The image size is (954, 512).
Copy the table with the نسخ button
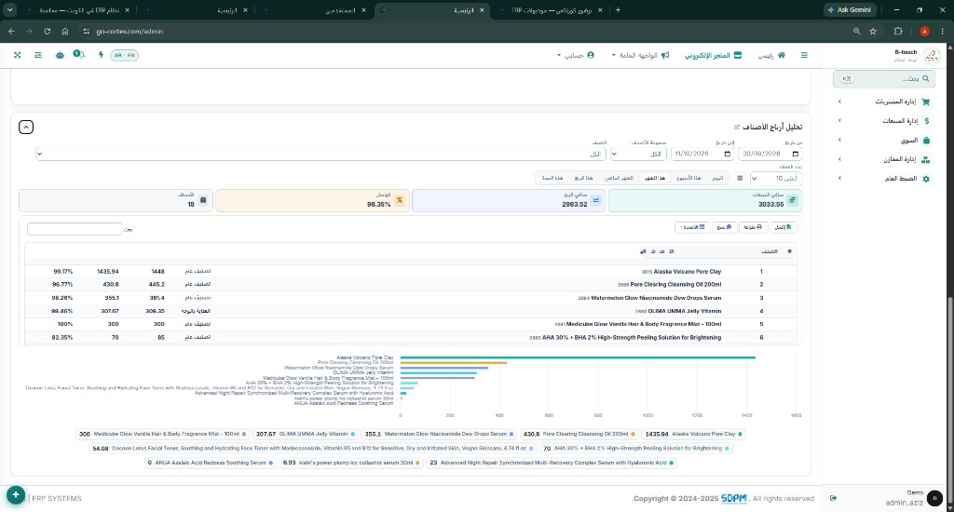(724, 227)
